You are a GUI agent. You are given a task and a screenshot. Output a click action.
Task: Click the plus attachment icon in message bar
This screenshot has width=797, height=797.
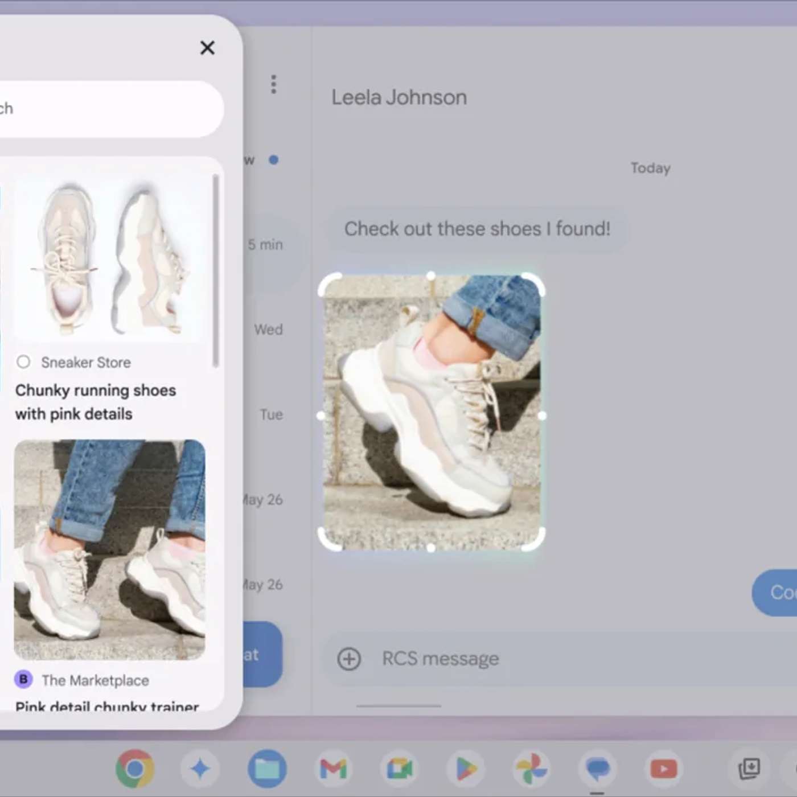[x=349, y=659]
